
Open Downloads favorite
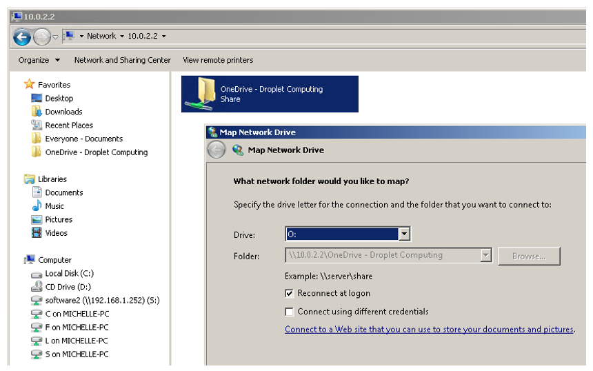coord(63,112)
